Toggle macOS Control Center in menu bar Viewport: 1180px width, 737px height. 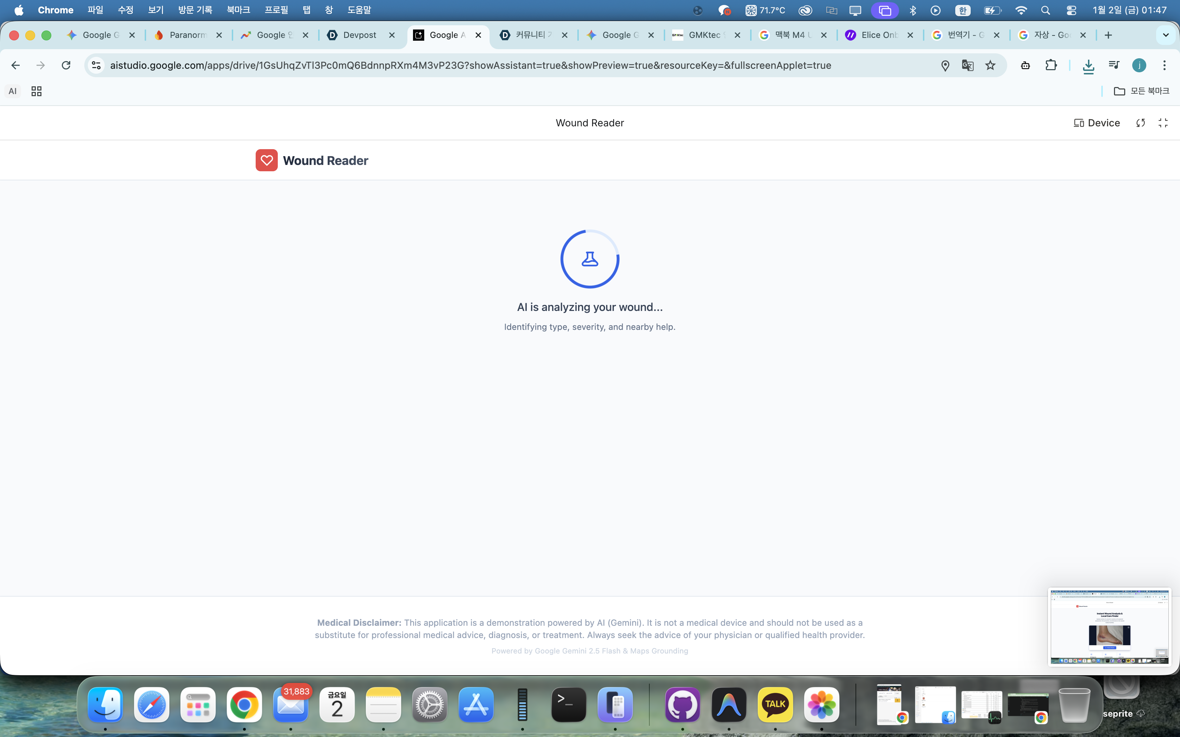1071,10
